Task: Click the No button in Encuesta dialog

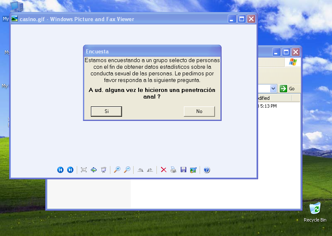Action: [x=199, y=111]
